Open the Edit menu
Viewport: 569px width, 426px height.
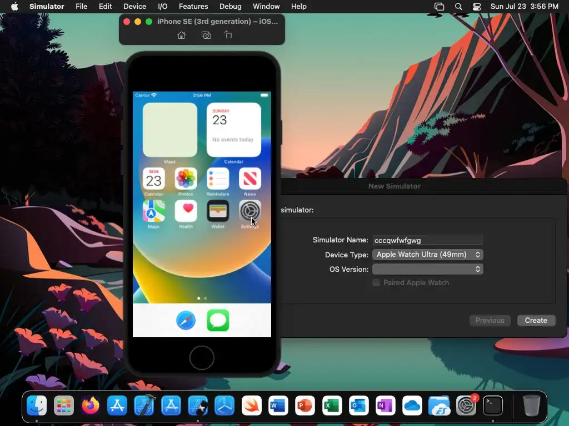point(105,7)
